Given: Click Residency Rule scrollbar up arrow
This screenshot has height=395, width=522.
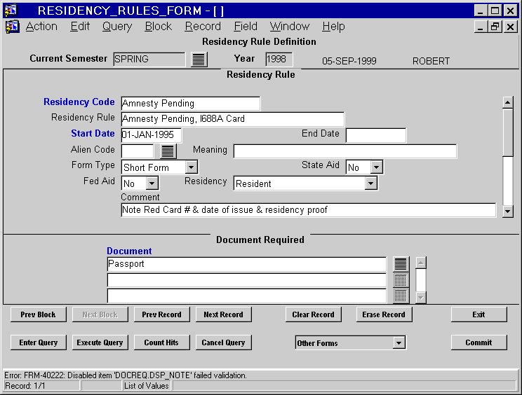Looking at the screenshot, I should (x=508, y=102).
